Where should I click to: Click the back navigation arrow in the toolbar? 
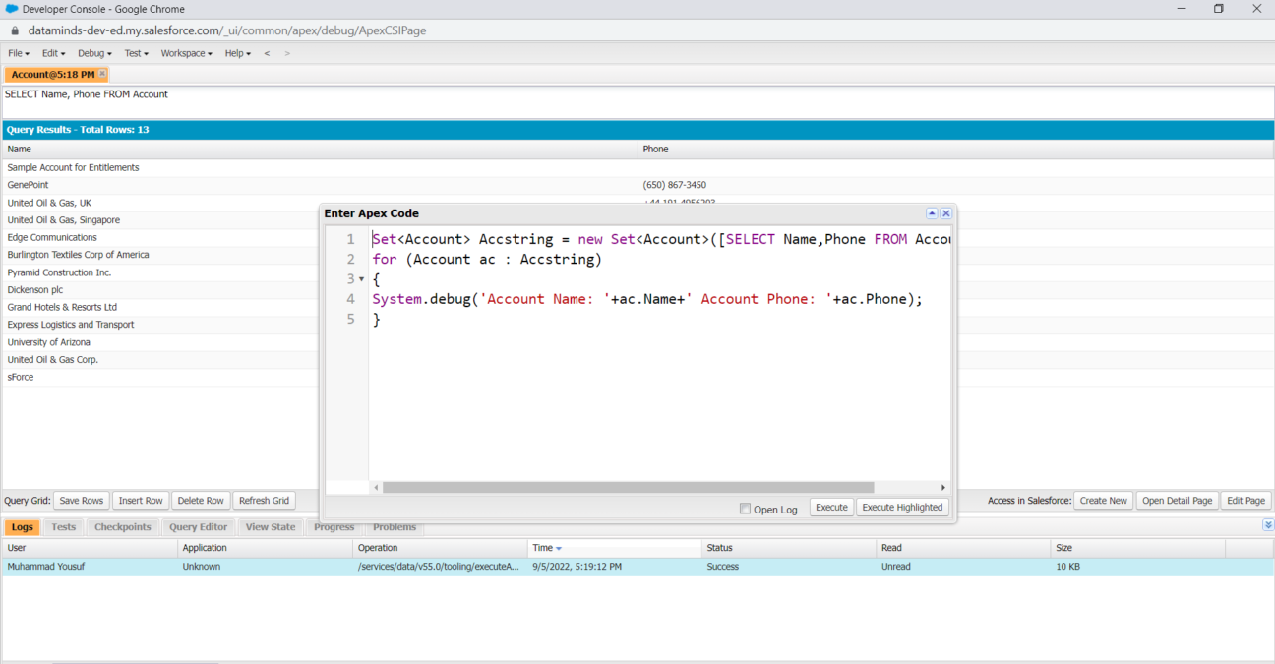point(266,53)
